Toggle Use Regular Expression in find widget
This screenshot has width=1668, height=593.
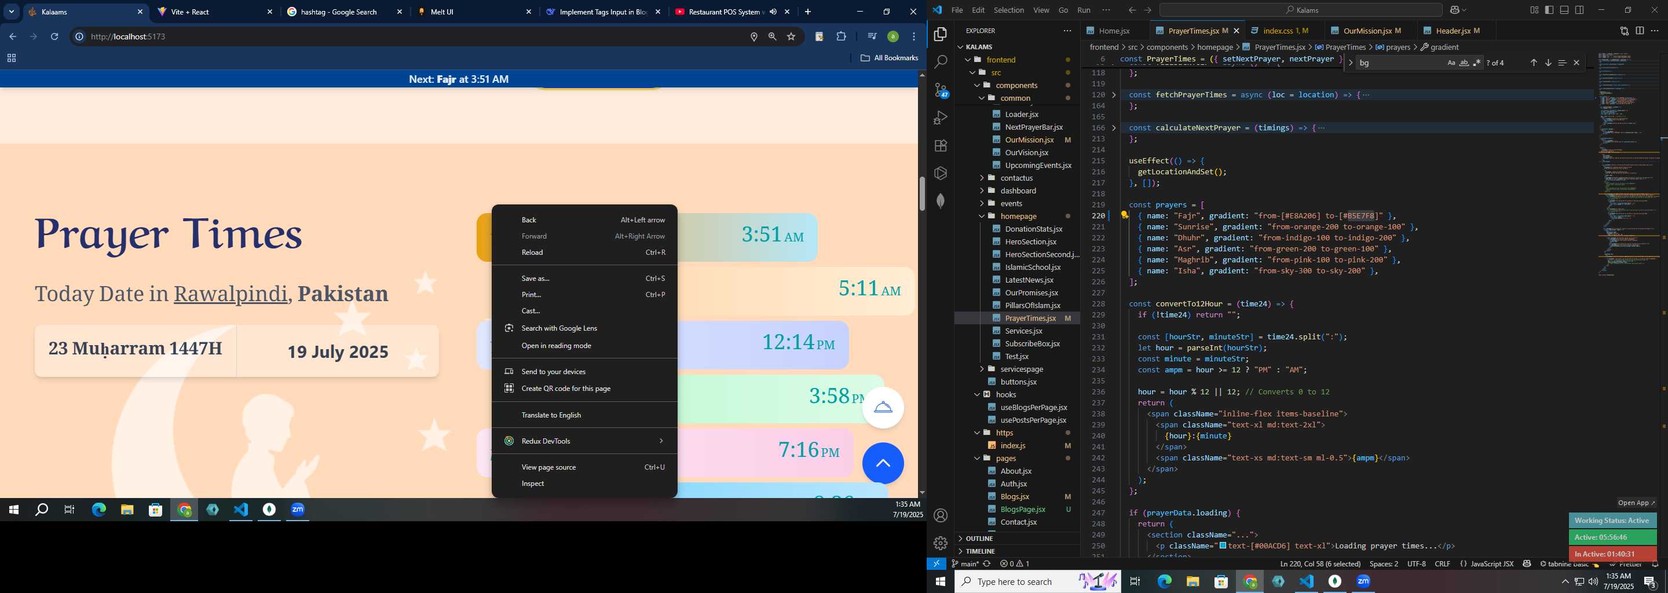click(1477, 63)
